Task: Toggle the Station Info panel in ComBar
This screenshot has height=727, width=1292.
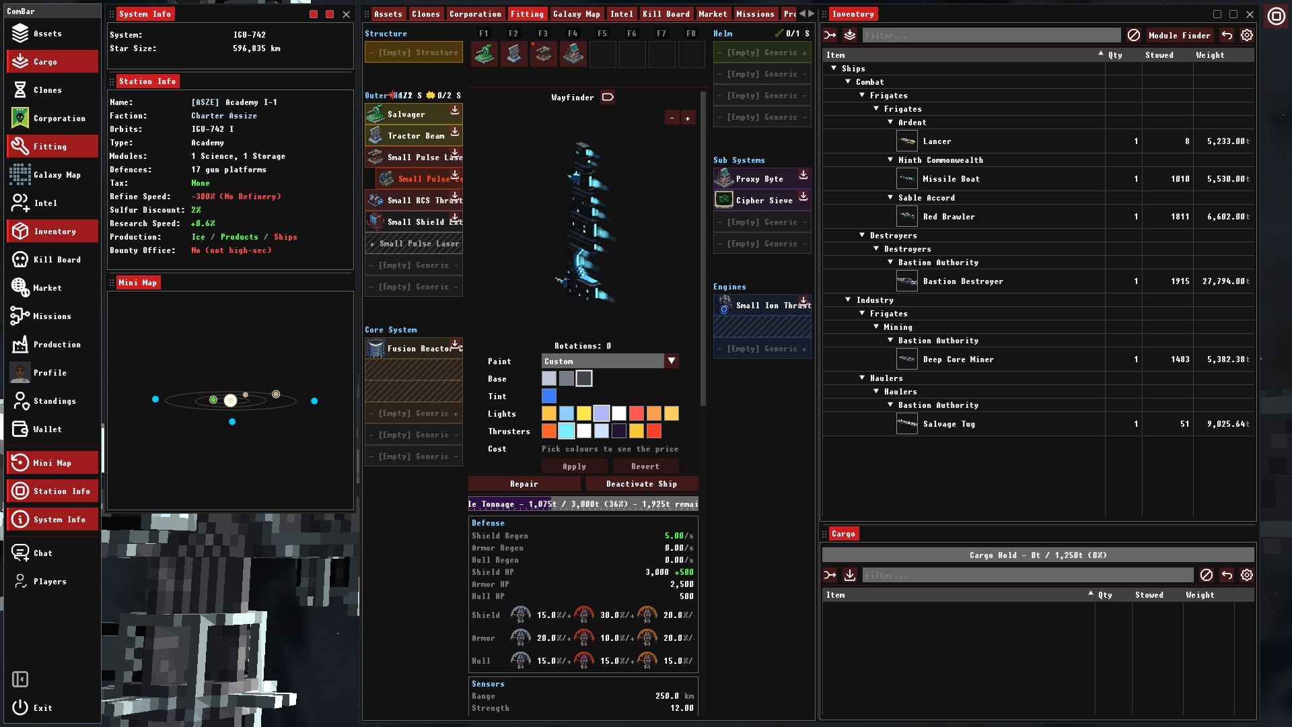Action: [x=52, y=491]
